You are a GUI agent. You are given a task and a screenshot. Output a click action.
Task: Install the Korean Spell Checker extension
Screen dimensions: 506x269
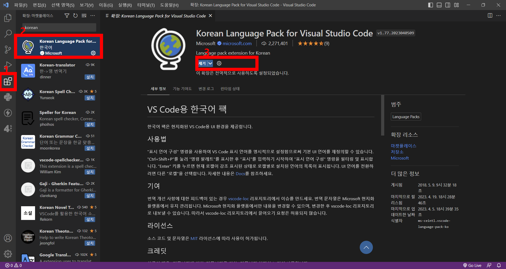click(90, 98)
